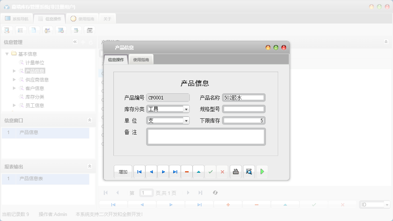Viewport: 393px width, 221px height.
Task: Collapse the 基本信息 folder in the tree
Action: [x=7, y=54]
